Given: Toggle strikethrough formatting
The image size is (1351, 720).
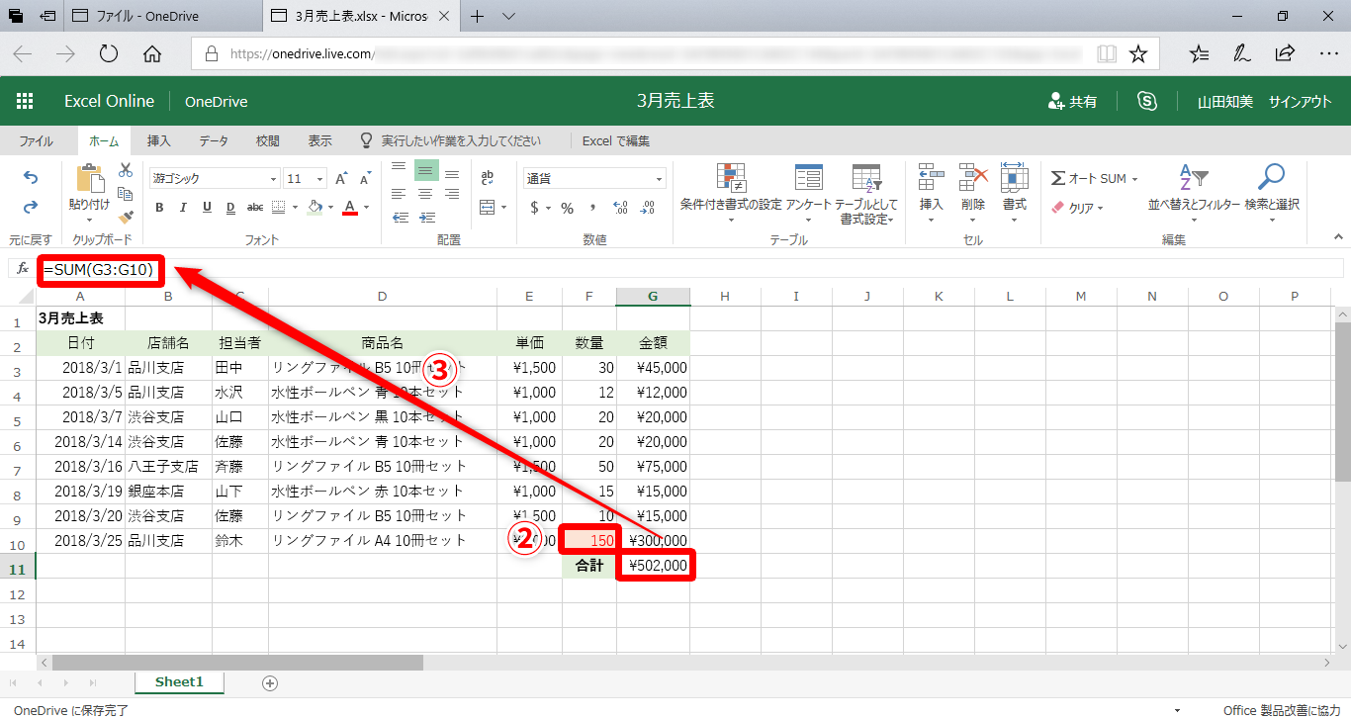Looking at the screenshot, I should tap(255, 208).
